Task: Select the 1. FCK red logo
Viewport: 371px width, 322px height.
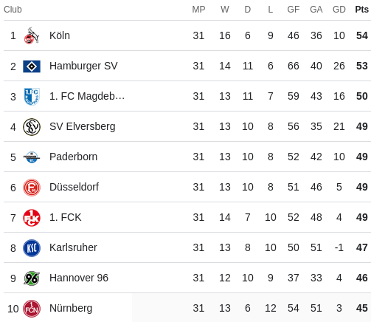Action: point(32,218)
